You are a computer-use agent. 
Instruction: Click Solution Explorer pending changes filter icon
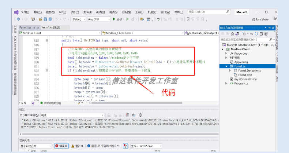click(x=244, y=34)
